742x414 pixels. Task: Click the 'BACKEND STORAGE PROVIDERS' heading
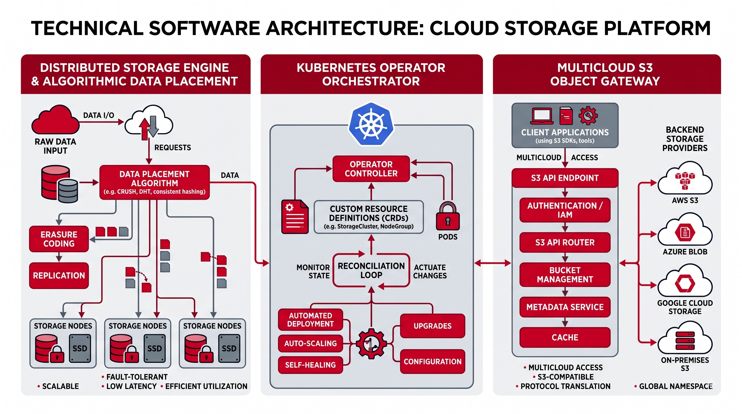click(685, 139)
